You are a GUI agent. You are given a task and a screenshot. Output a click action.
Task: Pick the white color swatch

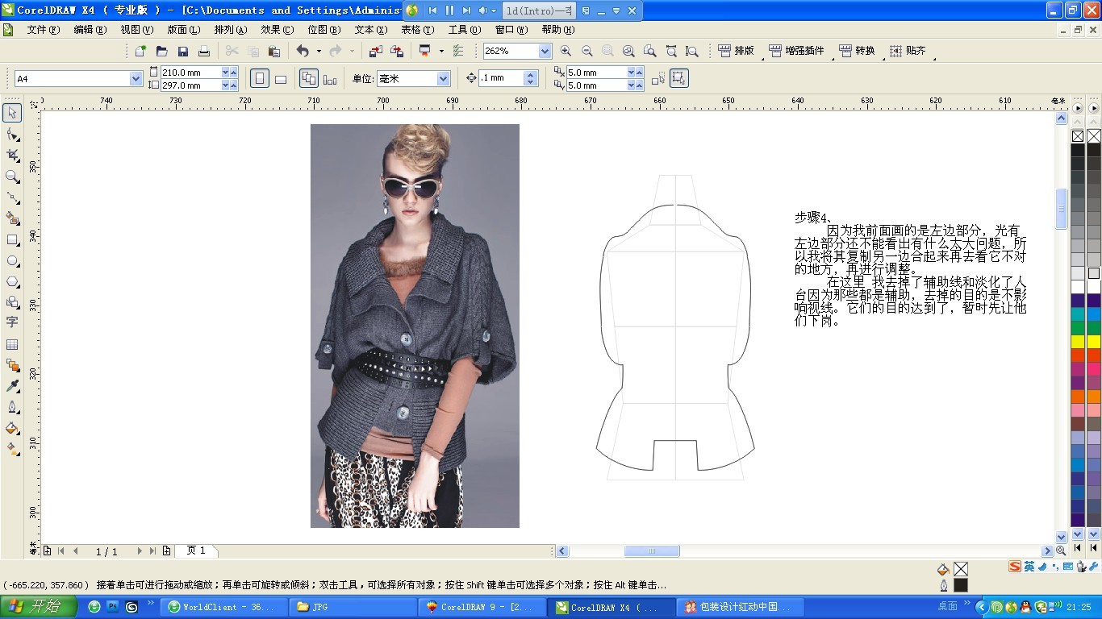(x=1077, y=287)
